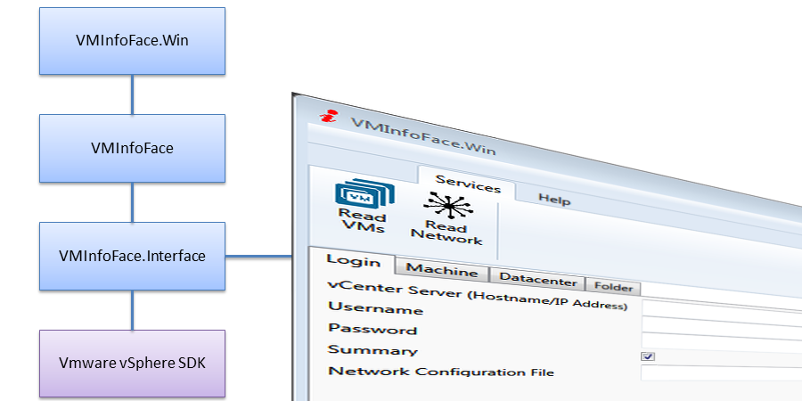Select the VMInfoFace.Interface diagram box
This screenshot has width=802, height=401.
[132, 257]
